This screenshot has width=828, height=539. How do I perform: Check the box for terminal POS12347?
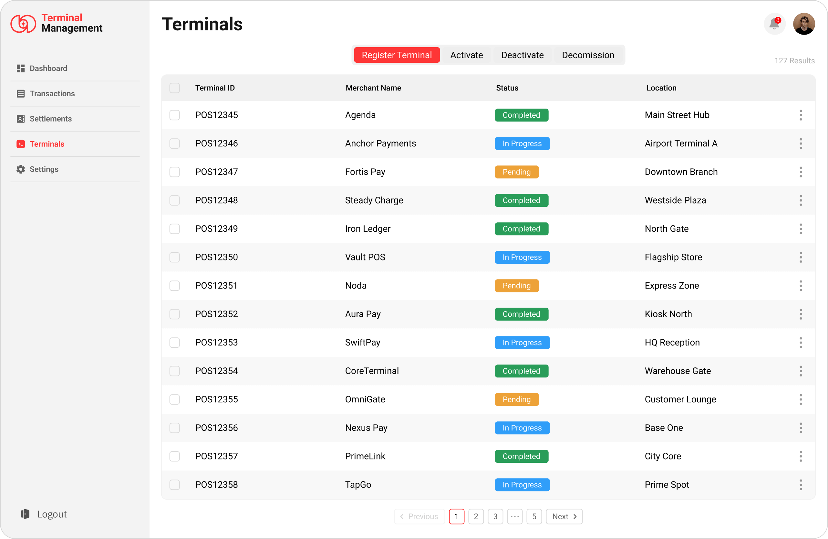175,172
